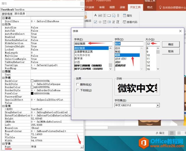Click the BackColor color swatch
The width and height of the screenshot is (186, 151).
[x=32, y=81]
